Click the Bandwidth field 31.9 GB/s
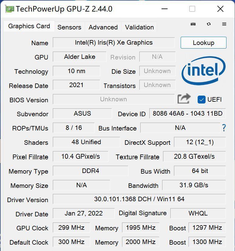This screenshot has height=251, width=235. [194, 185]
